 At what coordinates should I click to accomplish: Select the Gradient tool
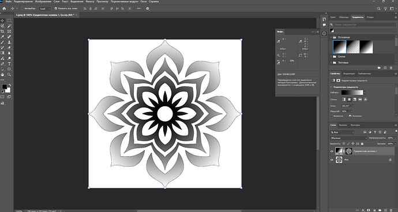point(3,53)
